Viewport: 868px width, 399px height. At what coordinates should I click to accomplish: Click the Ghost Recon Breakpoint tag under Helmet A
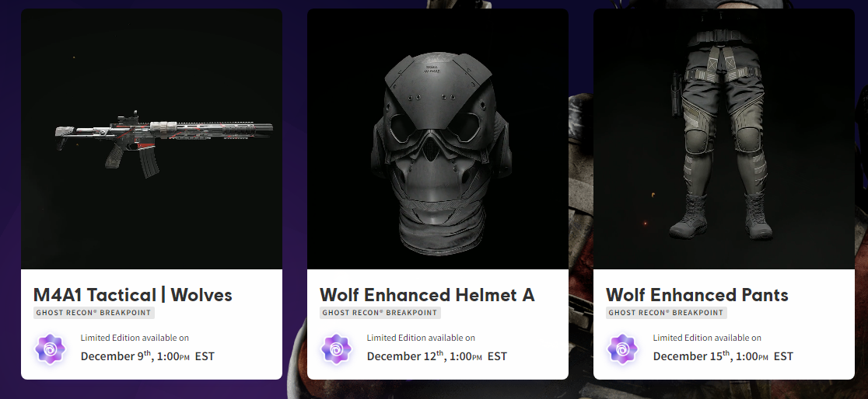pyautogui.click(x=380, y=313)
